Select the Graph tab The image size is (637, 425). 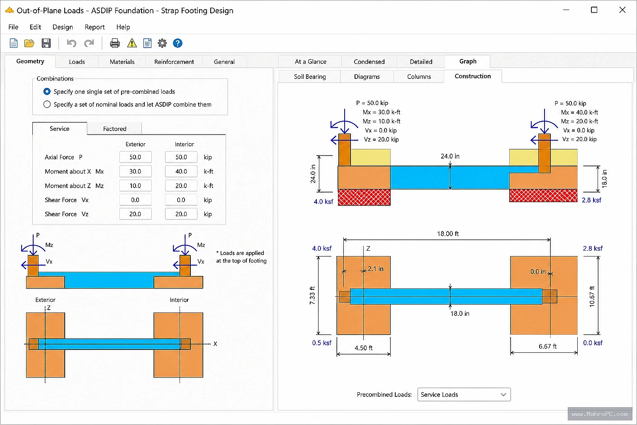[468, 61]
